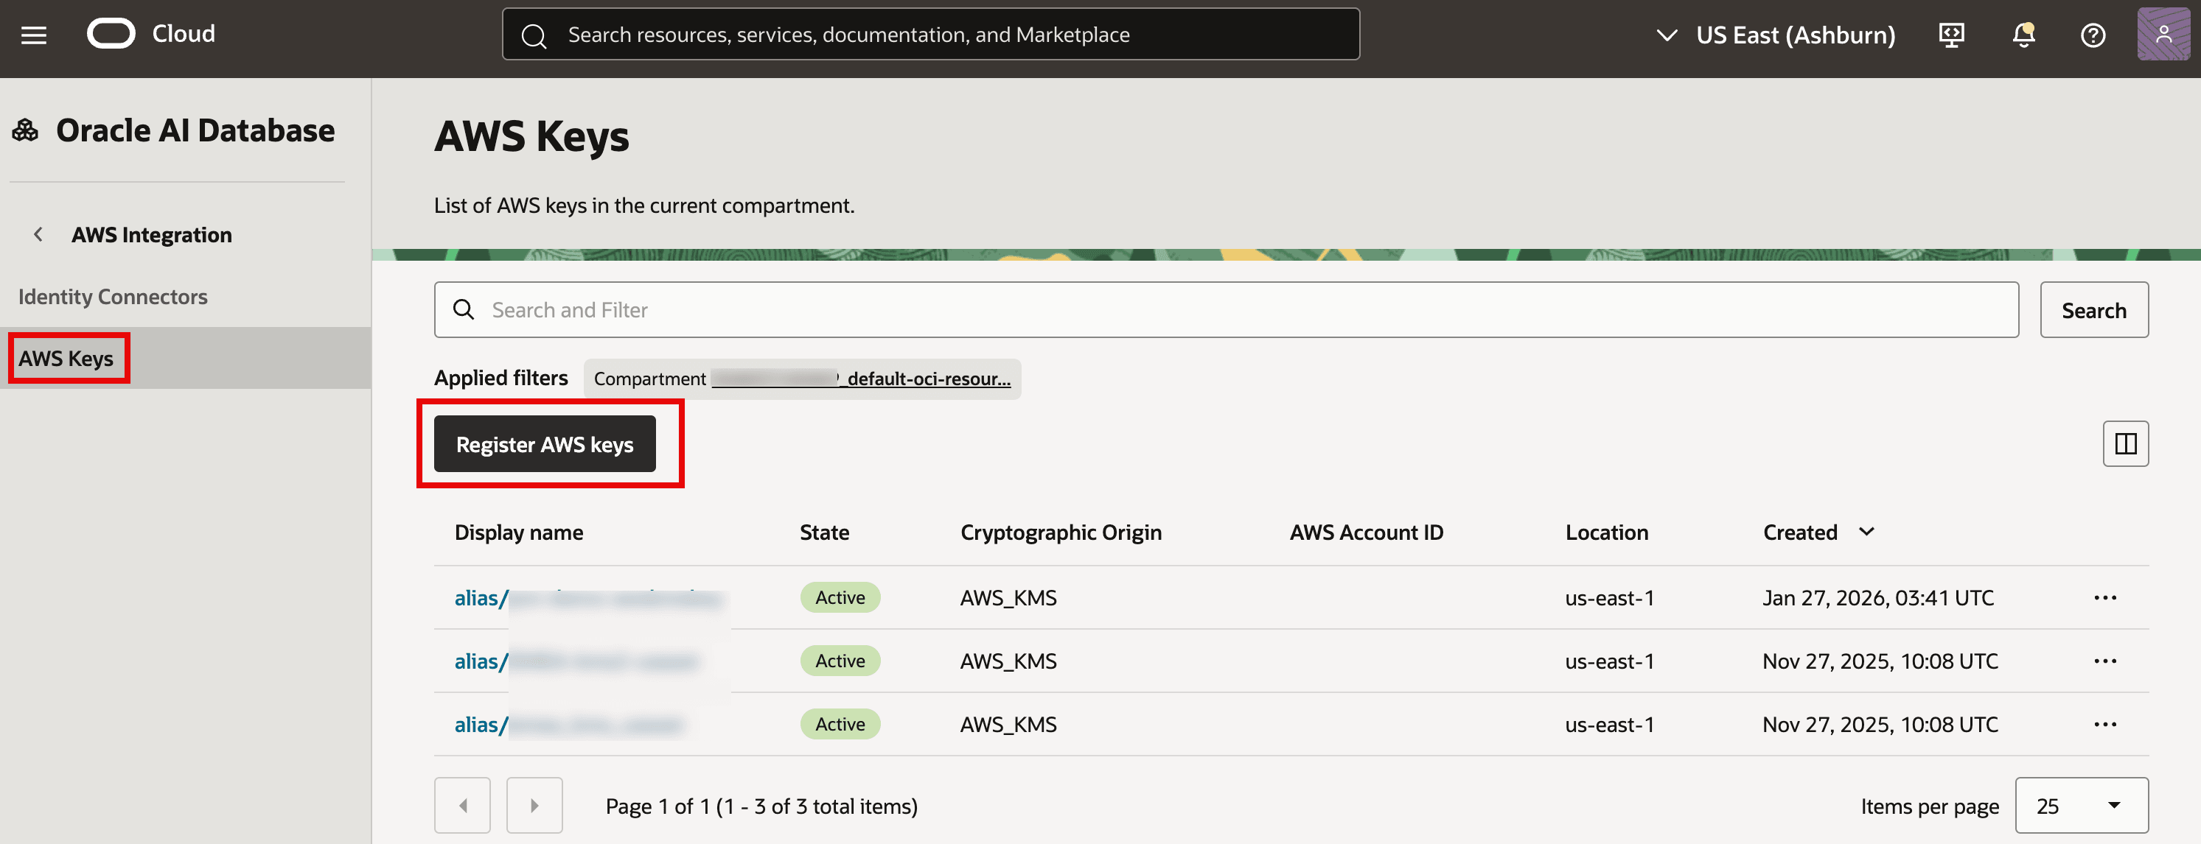Click the Oracle Cloud logo

111,34
